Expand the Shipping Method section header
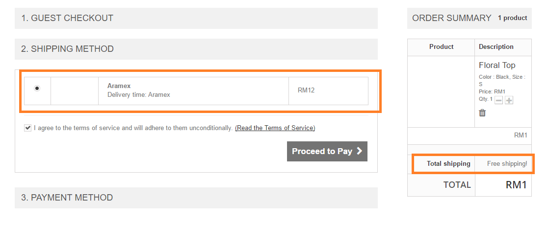Screen dimensions: 549x225 196,49
